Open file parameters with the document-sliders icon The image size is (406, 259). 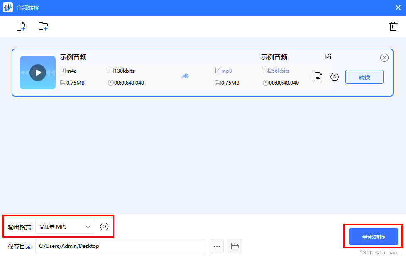pos(318,77)
